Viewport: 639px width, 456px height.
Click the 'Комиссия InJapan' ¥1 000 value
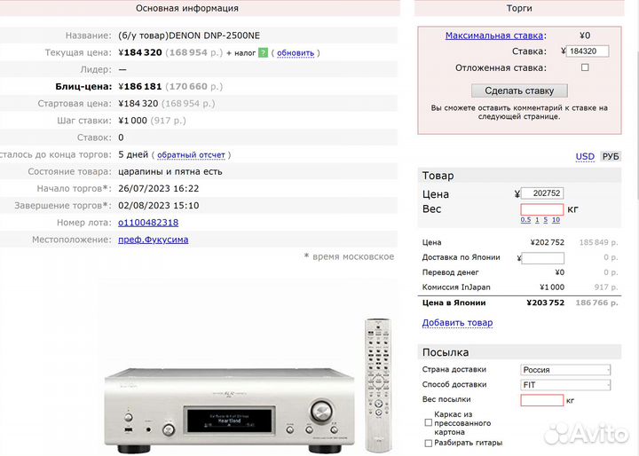point(552,287)
